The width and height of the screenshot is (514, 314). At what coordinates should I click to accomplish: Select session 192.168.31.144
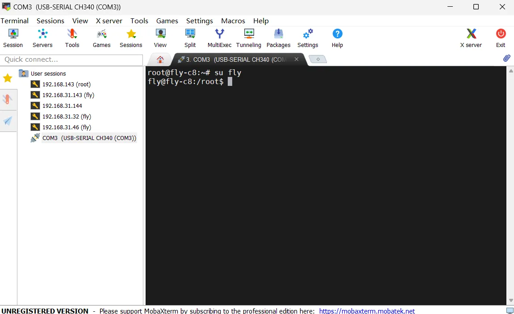62,106
